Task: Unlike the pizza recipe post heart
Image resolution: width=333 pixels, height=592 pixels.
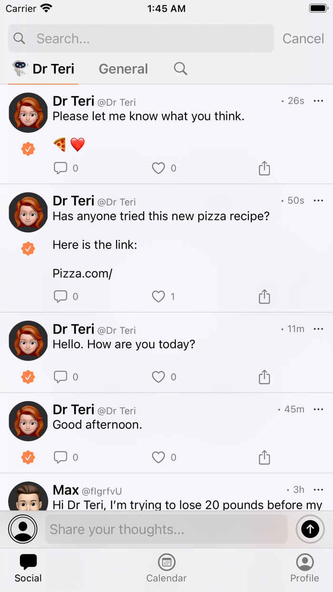Action: [x=158, y=296]
